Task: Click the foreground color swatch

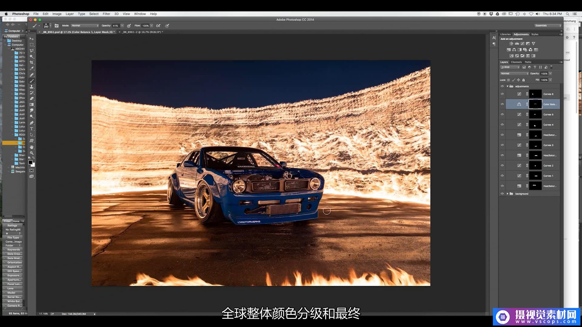Action: click(30, 163)
